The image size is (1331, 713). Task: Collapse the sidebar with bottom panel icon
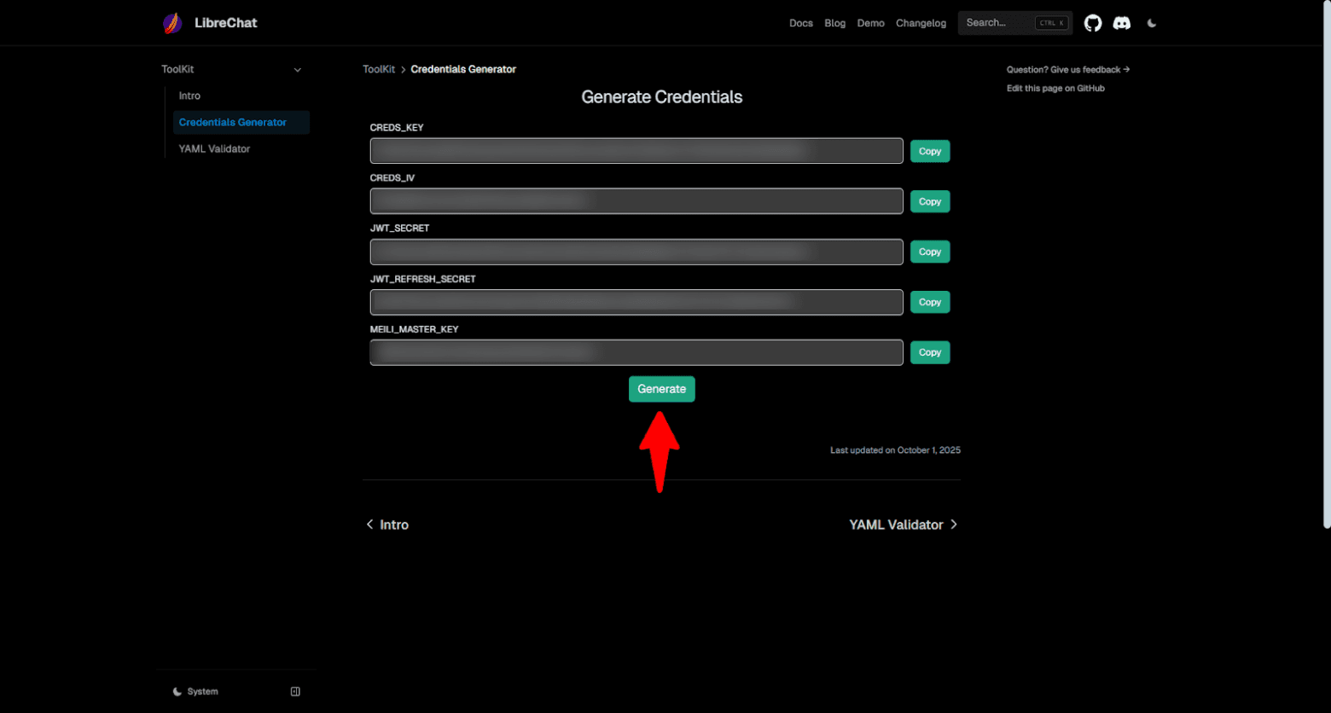(x=295, y=692)
